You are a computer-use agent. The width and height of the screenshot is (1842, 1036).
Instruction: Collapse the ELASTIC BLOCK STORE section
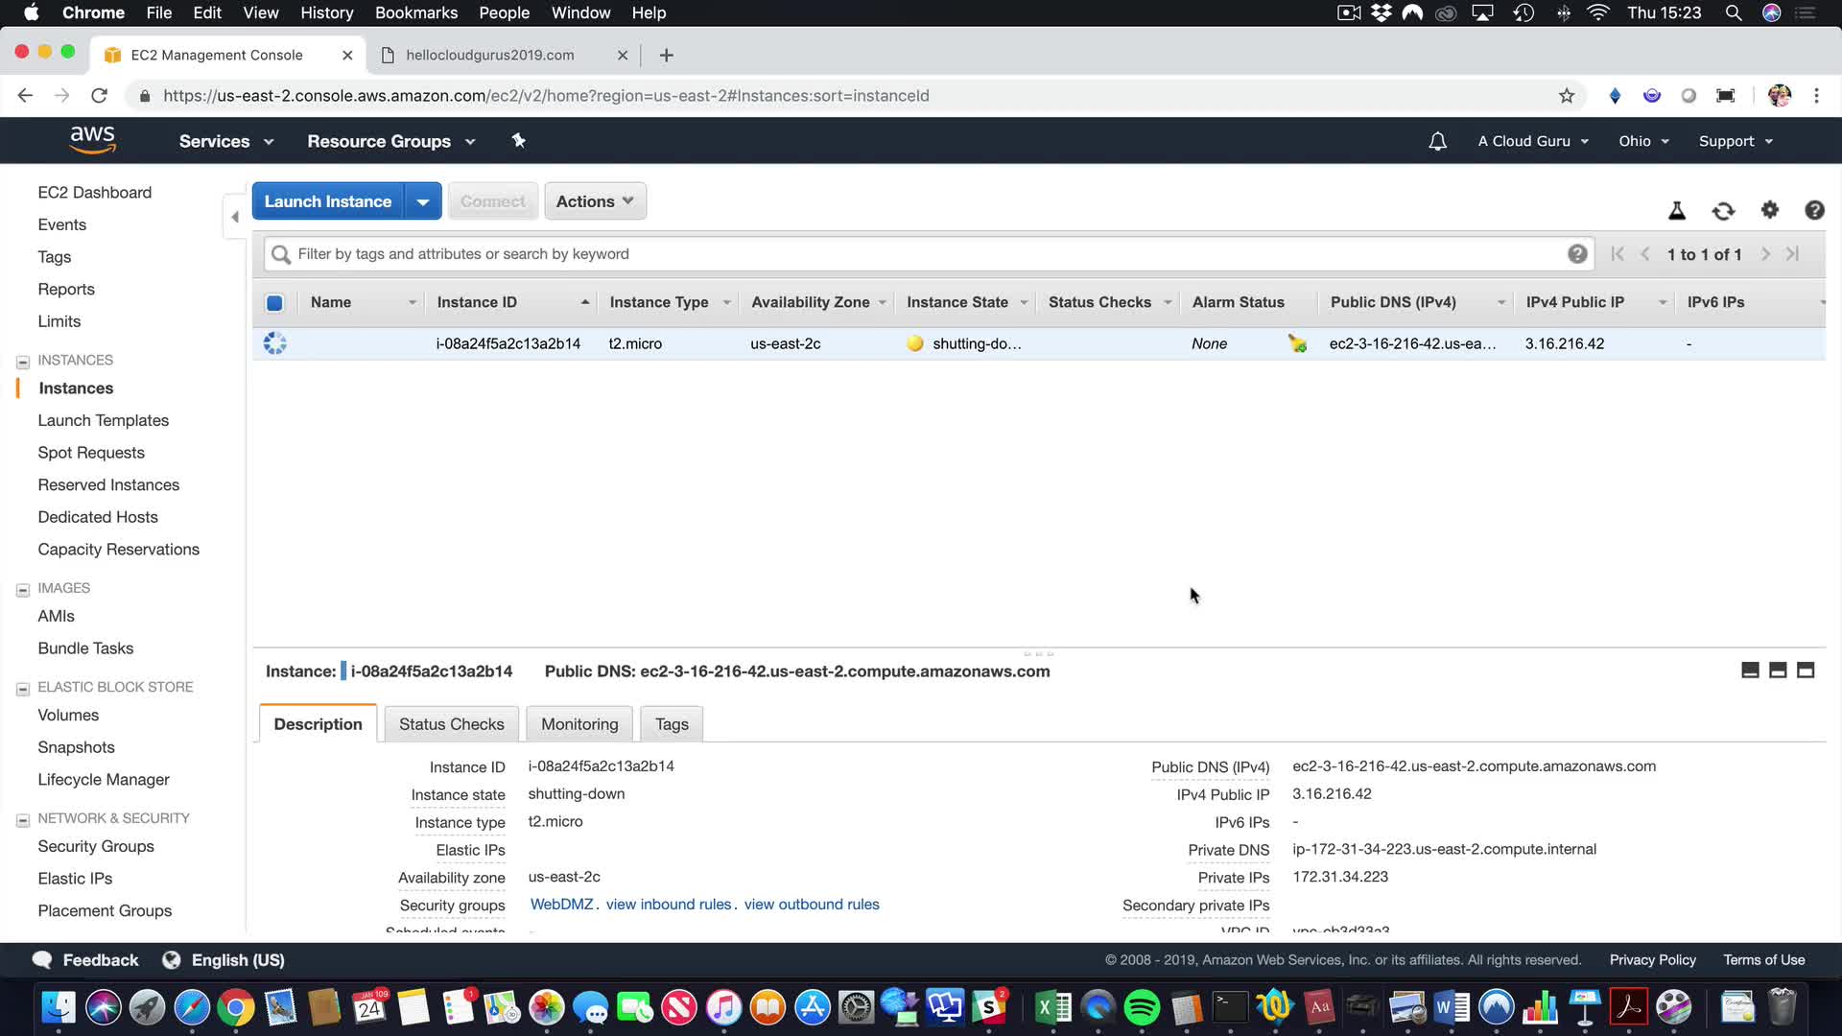(x=23, y=689)
